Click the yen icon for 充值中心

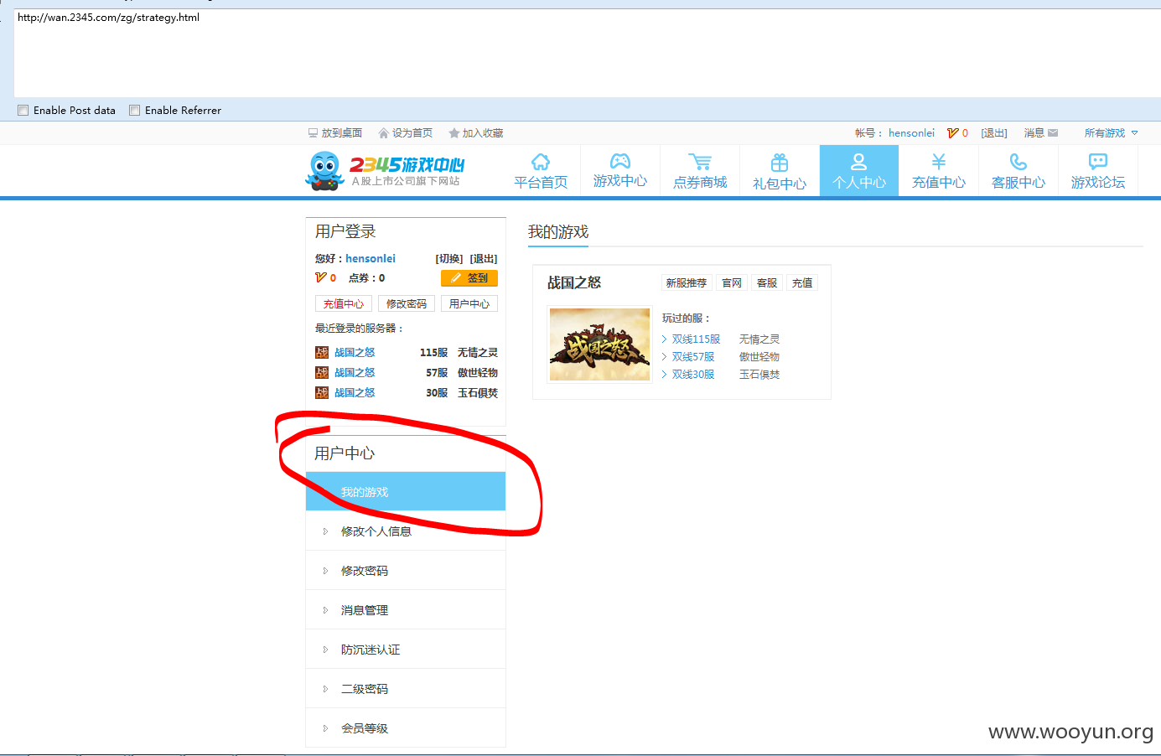click(939, 161)
